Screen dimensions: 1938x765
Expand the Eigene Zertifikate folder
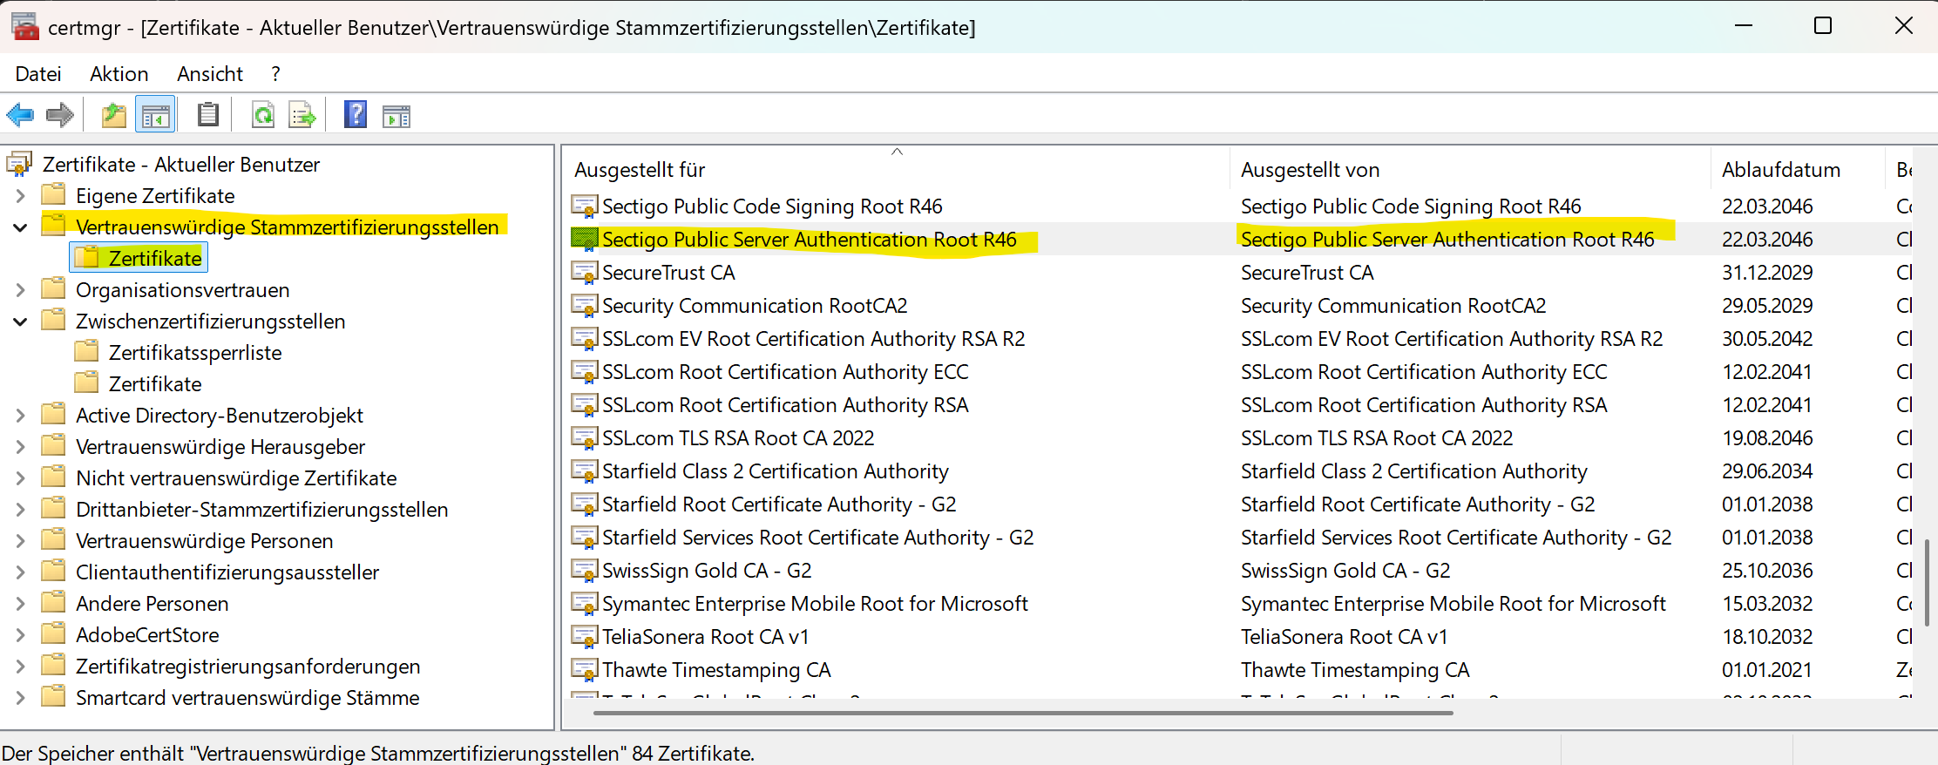pos(20,196)
